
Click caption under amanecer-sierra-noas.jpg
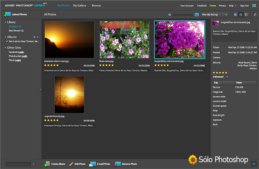pyautogui.click(x=69, y=70)
